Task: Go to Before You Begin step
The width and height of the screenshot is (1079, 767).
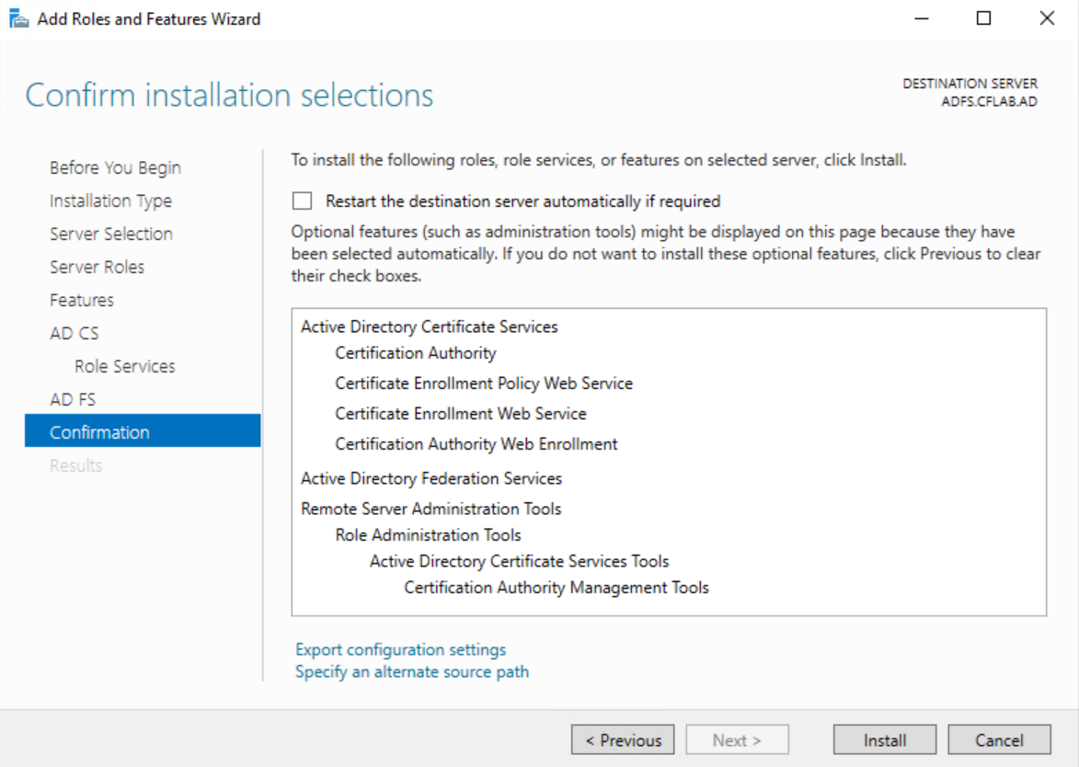Action: [115, 167]
